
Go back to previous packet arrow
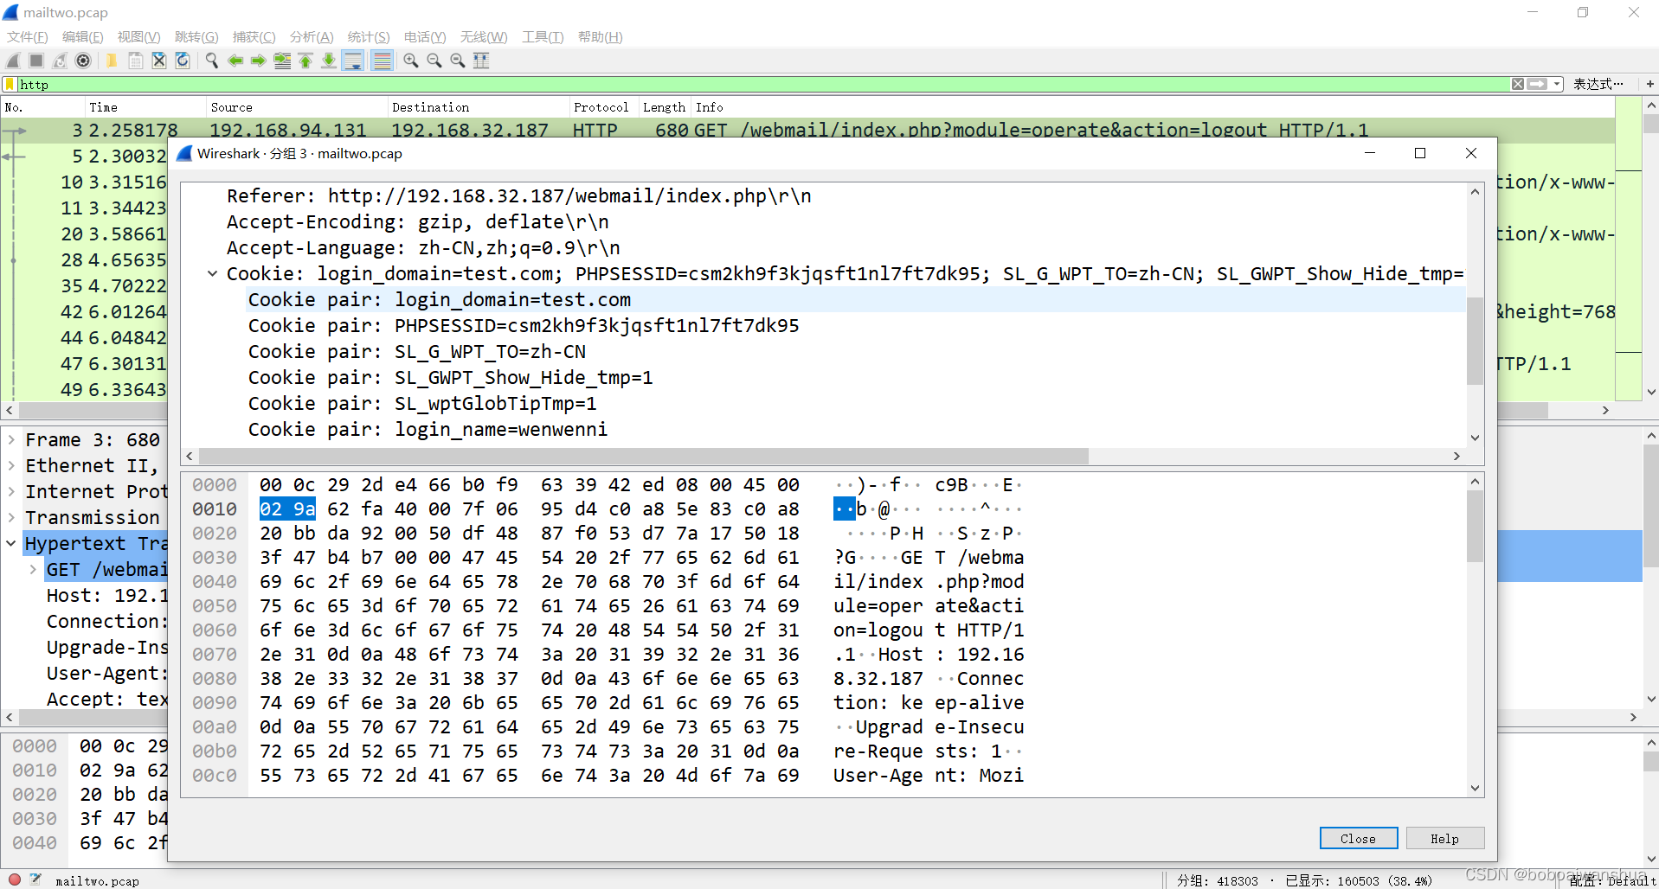pyautogui.click(x=235, y=61)
